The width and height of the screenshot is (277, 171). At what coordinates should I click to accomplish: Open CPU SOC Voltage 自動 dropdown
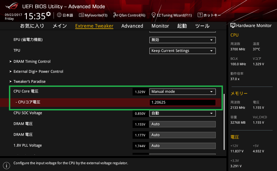pos(183,113)
